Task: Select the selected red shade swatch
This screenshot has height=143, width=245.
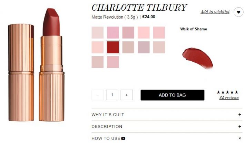Action: pyautogui.click(x=113, y=47)
